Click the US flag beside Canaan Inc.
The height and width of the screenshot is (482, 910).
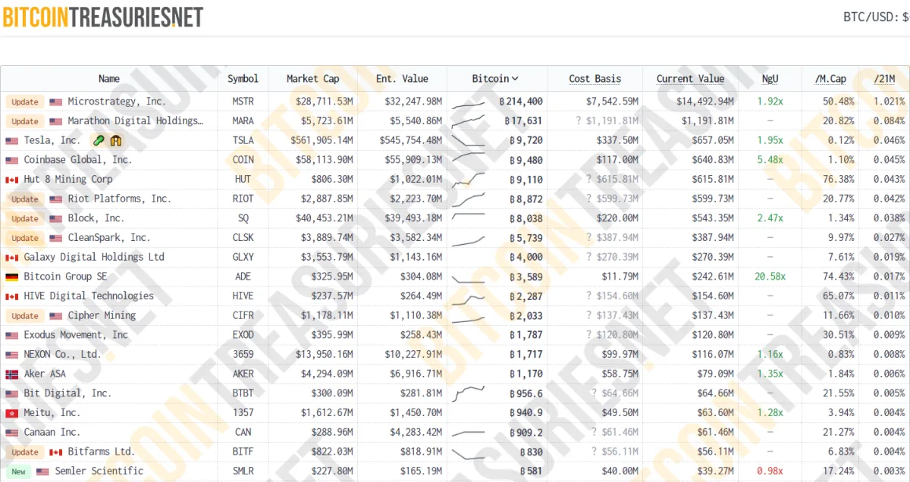11,433
